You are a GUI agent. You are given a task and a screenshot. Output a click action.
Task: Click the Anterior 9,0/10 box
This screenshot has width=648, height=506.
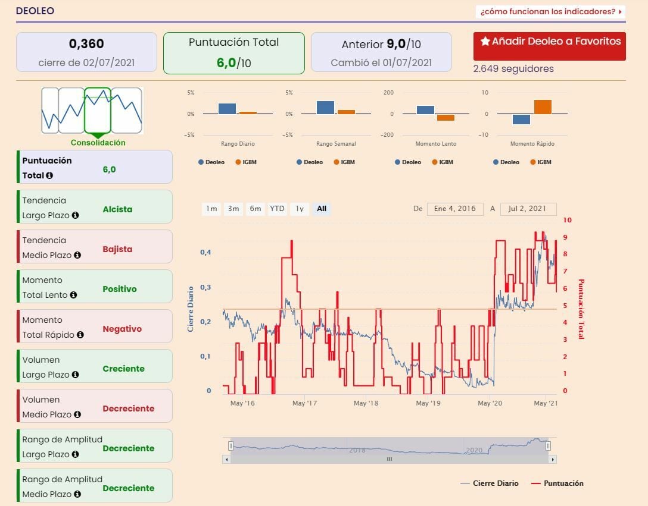click(x=381, y=52)
